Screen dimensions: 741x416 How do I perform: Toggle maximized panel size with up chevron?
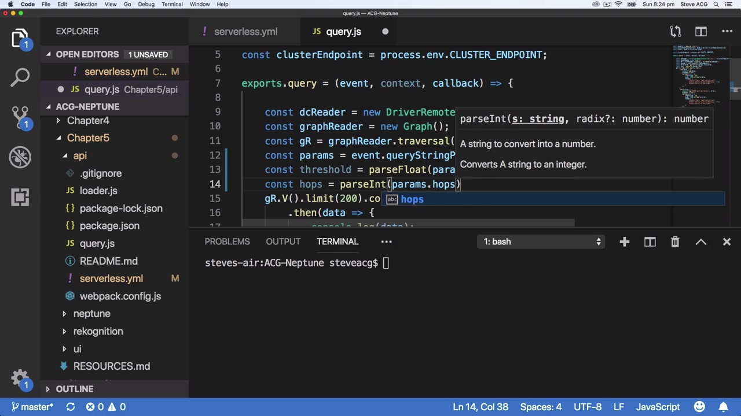[700, 242]
